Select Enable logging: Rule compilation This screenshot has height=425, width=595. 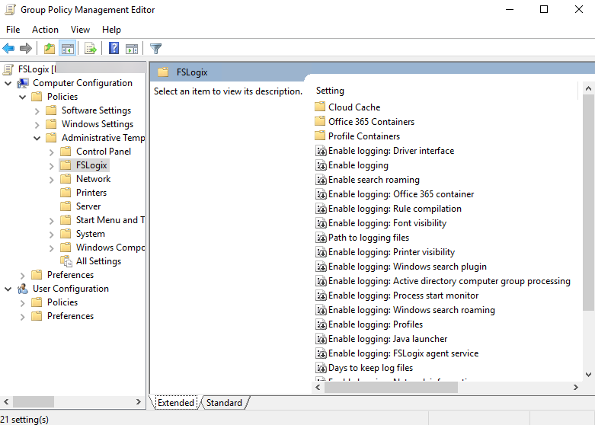coord(395,209)
